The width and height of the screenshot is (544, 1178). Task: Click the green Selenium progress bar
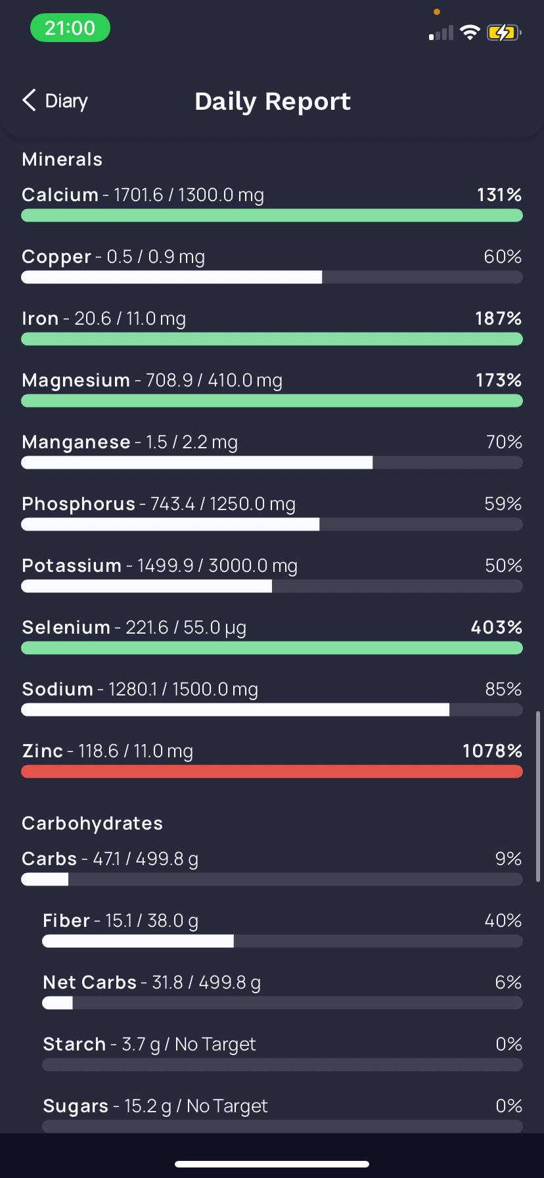272,648
